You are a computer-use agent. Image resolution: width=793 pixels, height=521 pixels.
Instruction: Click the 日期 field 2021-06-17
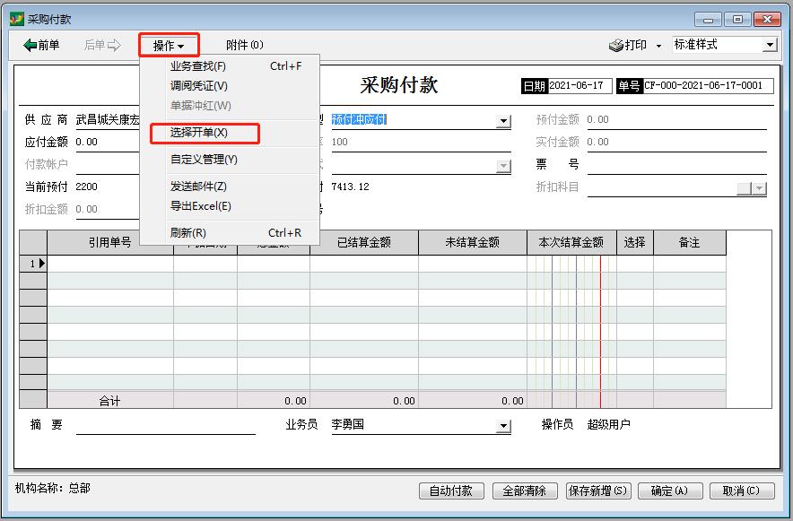coord(579,85)
